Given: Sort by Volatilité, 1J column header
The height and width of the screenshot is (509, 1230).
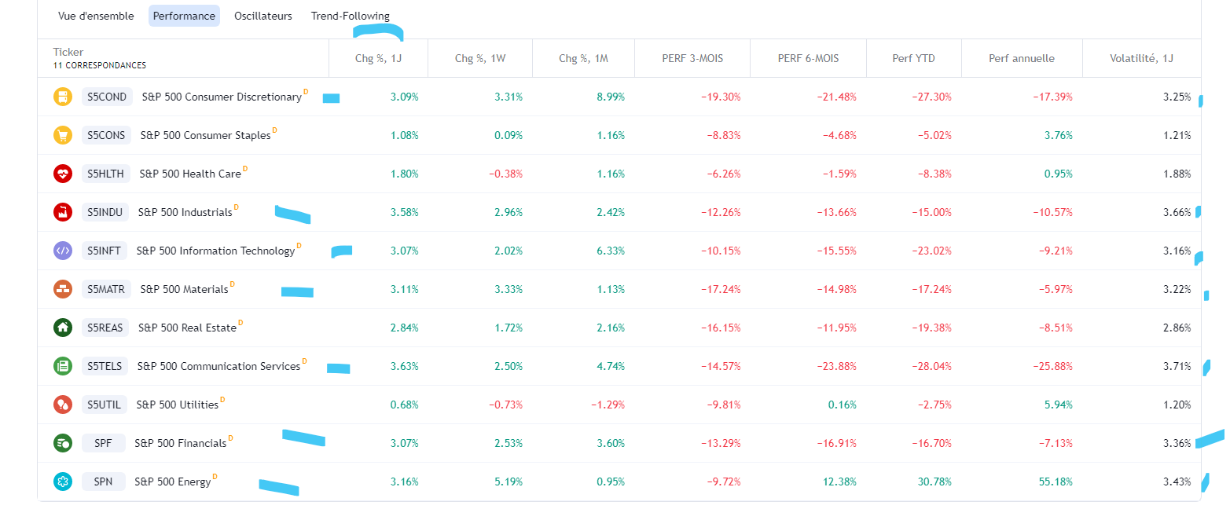Looking at the screenshot, I should 1142,58.
